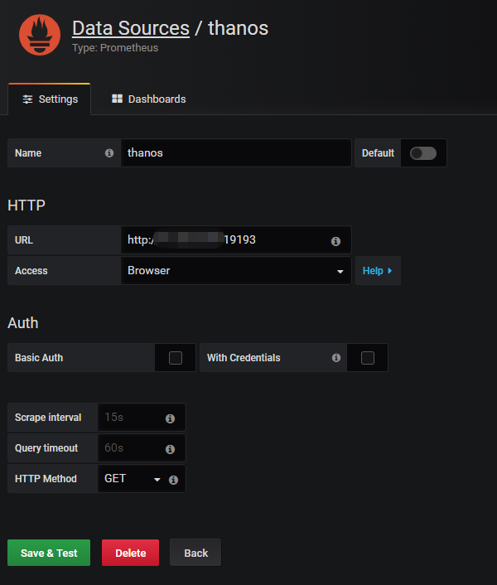Enable the With Credentials checkbox
Viewport: 497px width, 585px height.
(368, 358)
